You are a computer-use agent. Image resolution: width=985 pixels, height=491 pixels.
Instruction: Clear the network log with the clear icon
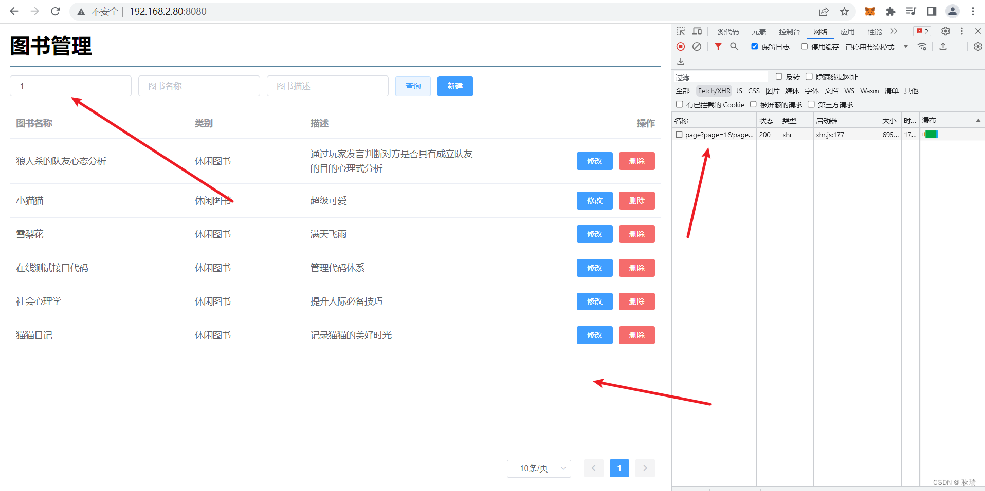pos(697,47)
